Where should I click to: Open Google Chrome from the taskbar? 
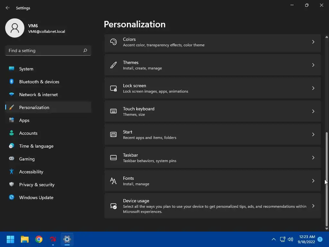(x=39, y=239)
